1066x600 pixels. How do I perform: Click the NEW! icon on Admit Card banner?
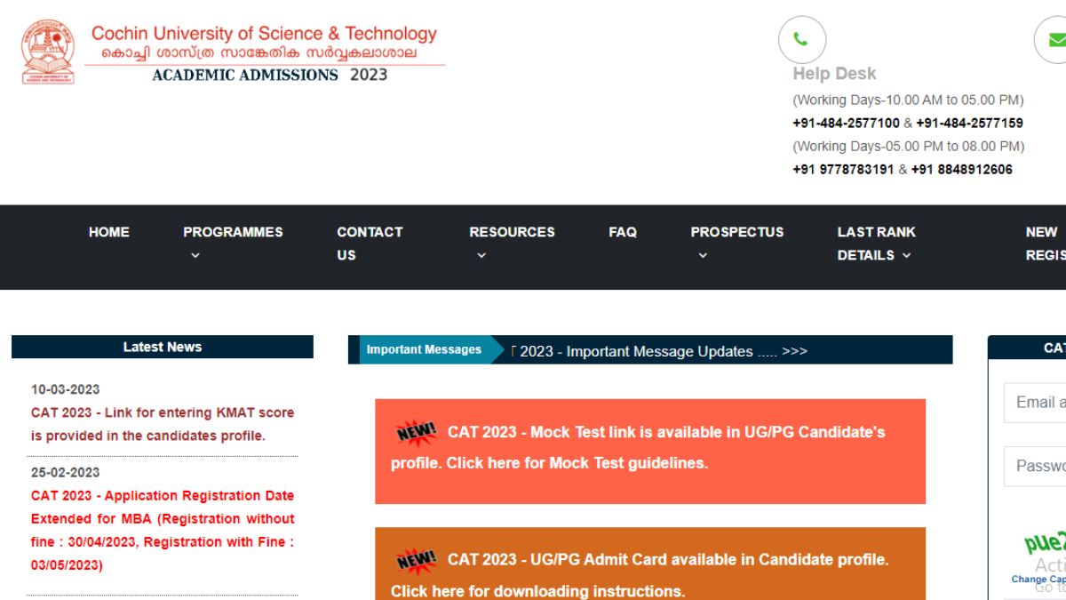[416, 559]
